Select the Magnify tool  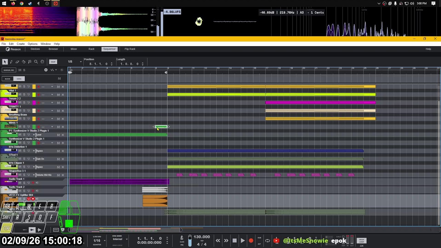tap(36, 62)
